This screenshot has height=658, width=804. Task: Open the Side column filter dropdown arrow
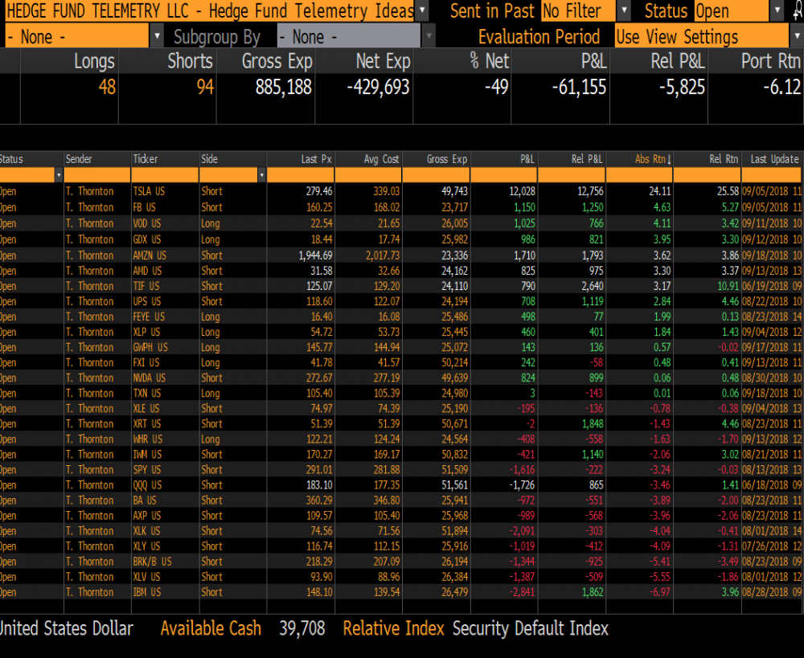(261, 175)
